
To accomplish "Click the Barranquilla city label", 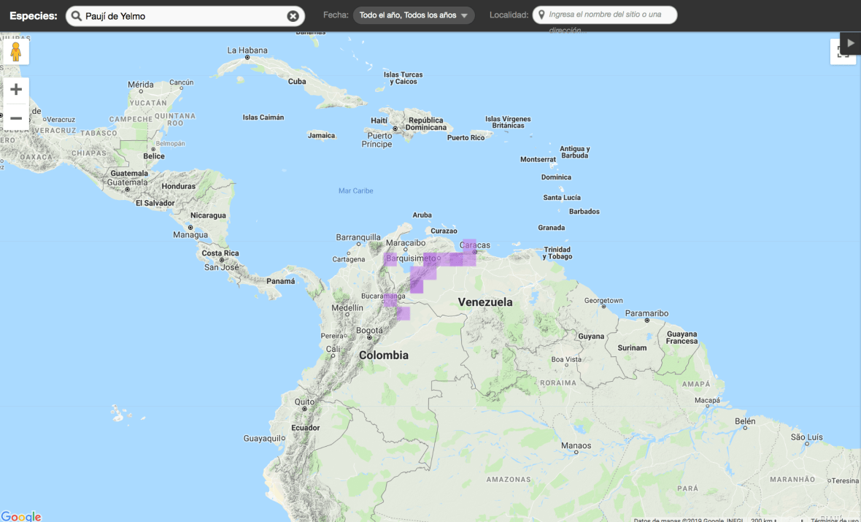I will point(358,237).
